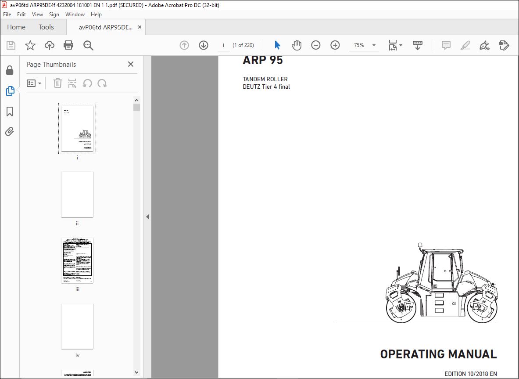Image resolution: width=519 pixels, height=379 pixels.
Task: Open the Help menu
Action: (x=96, y=14)
